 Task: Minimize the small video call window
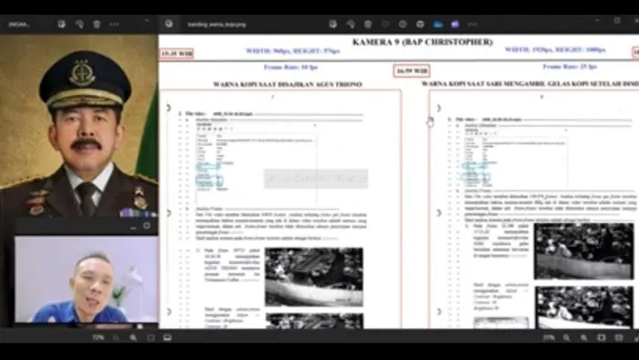click(133, 228)
